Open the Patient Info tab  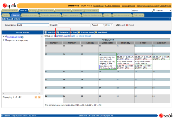[77, 11]
